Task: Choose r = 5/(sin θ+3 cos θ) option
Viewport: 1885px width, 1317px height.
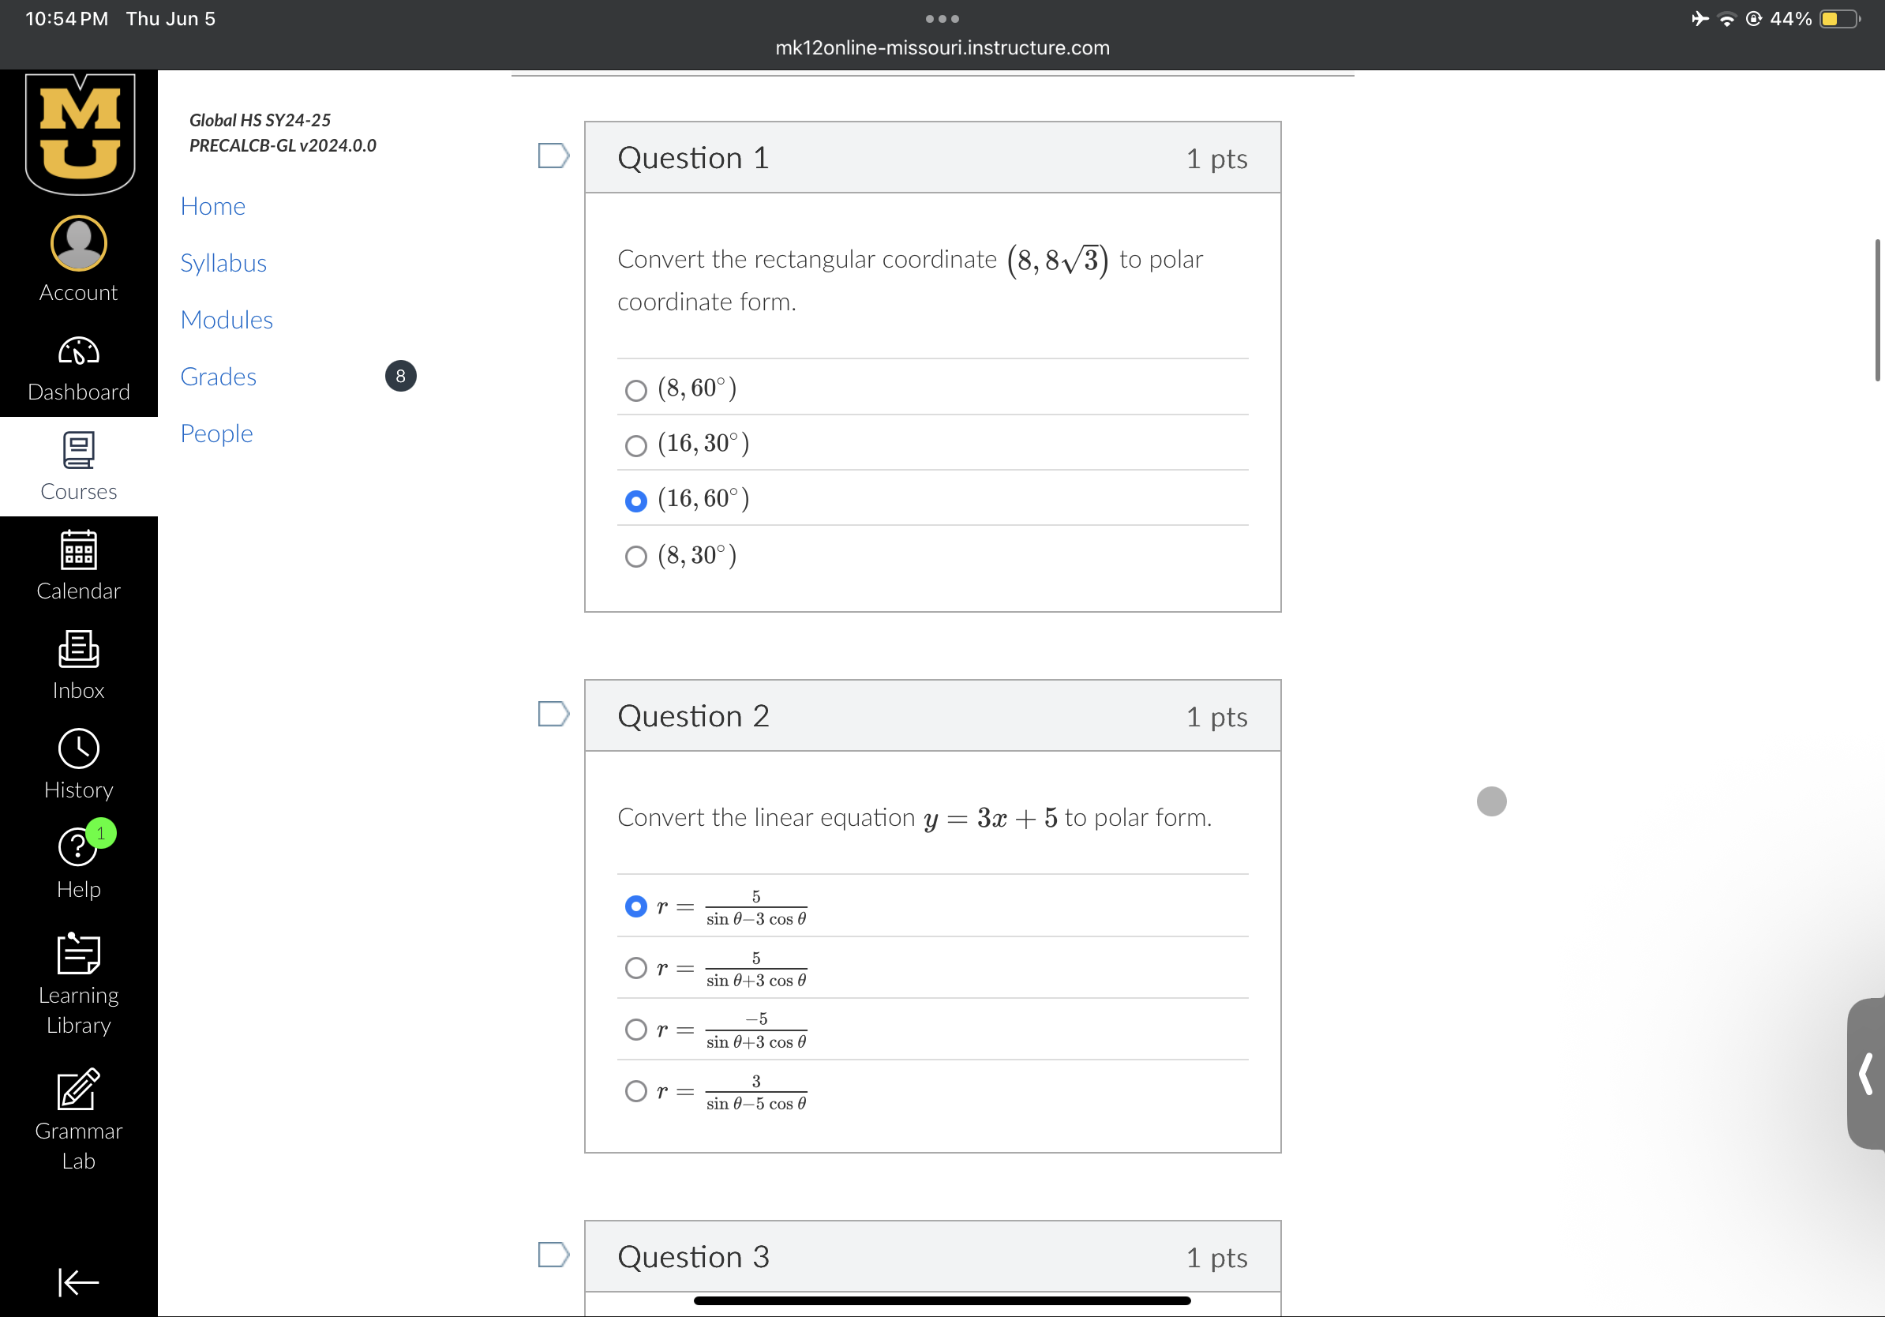Action: point(635,968)
